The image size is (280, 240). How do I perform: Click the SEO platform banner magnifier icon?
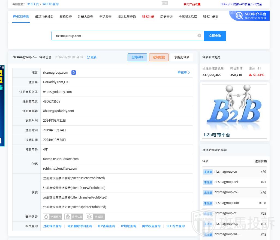click(239, 16)
